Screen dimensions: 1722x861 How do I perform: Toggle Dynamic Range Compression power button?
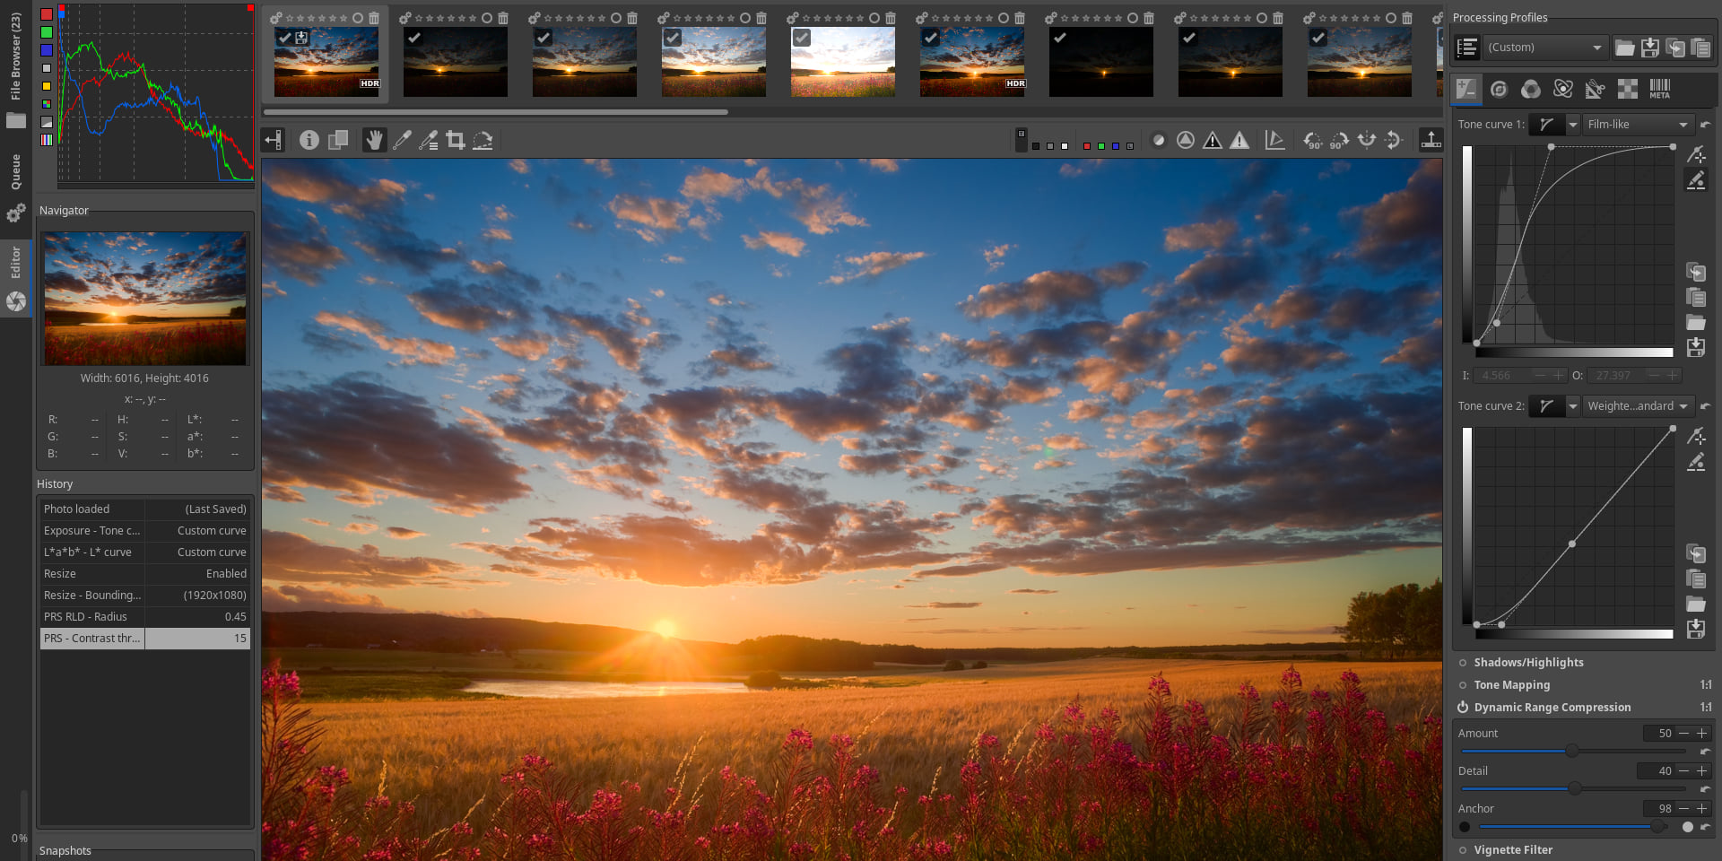1463,707
